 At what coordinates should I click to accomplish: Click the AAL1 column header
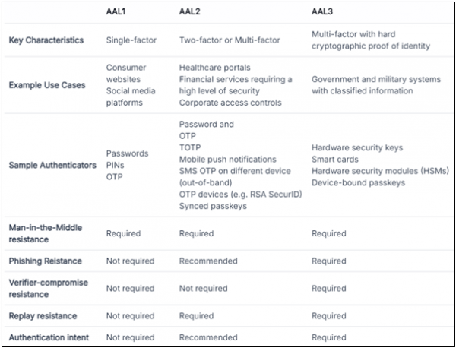[x=118, y=14]
